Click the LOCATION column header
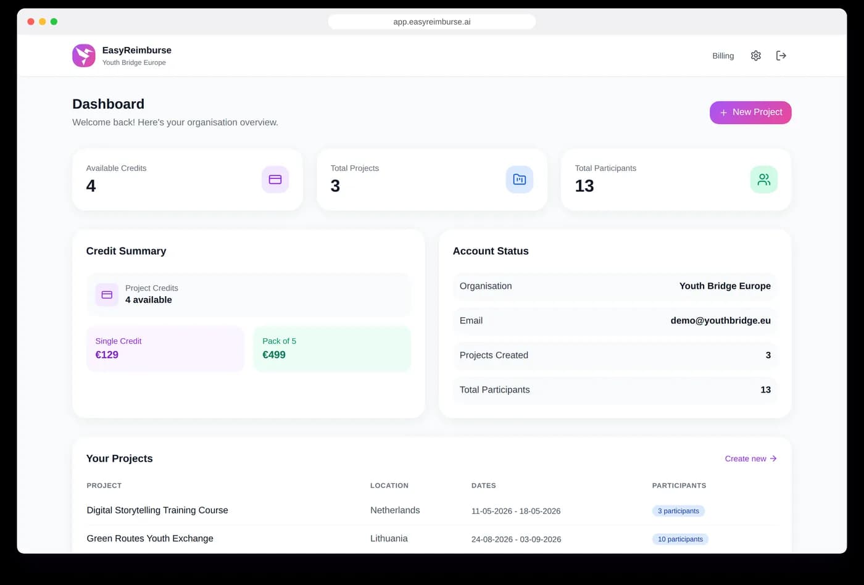Image resolution: width=864 pixels, height=585 pixels. click(x=389, y=486)
